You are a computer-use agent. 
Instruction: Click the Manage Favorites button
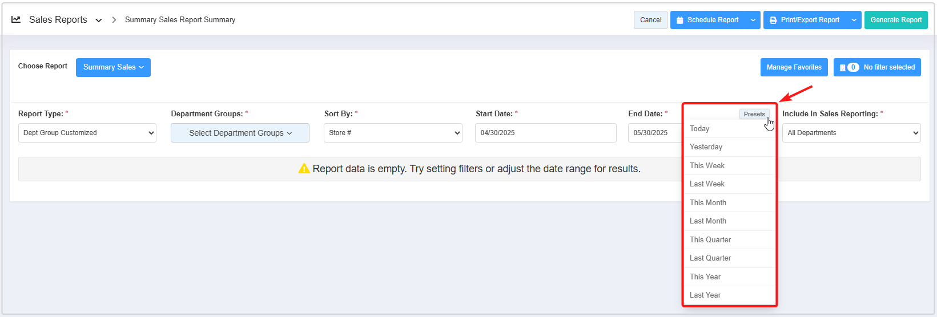[794, 67]
